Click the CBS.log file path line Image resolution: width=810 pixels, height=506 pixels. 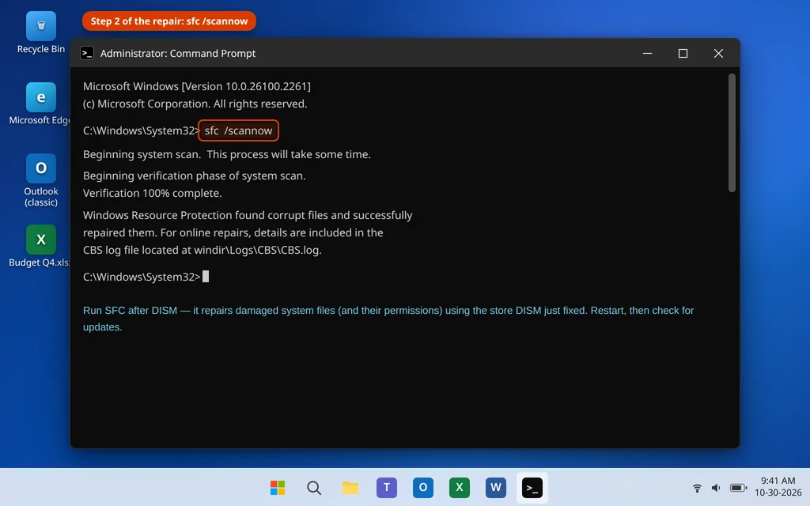point(202,250)
